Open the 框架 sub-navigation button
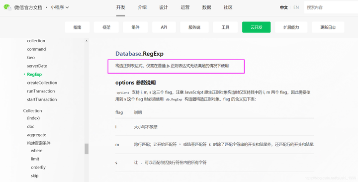358x182 pixels. (x=106, y=27)
